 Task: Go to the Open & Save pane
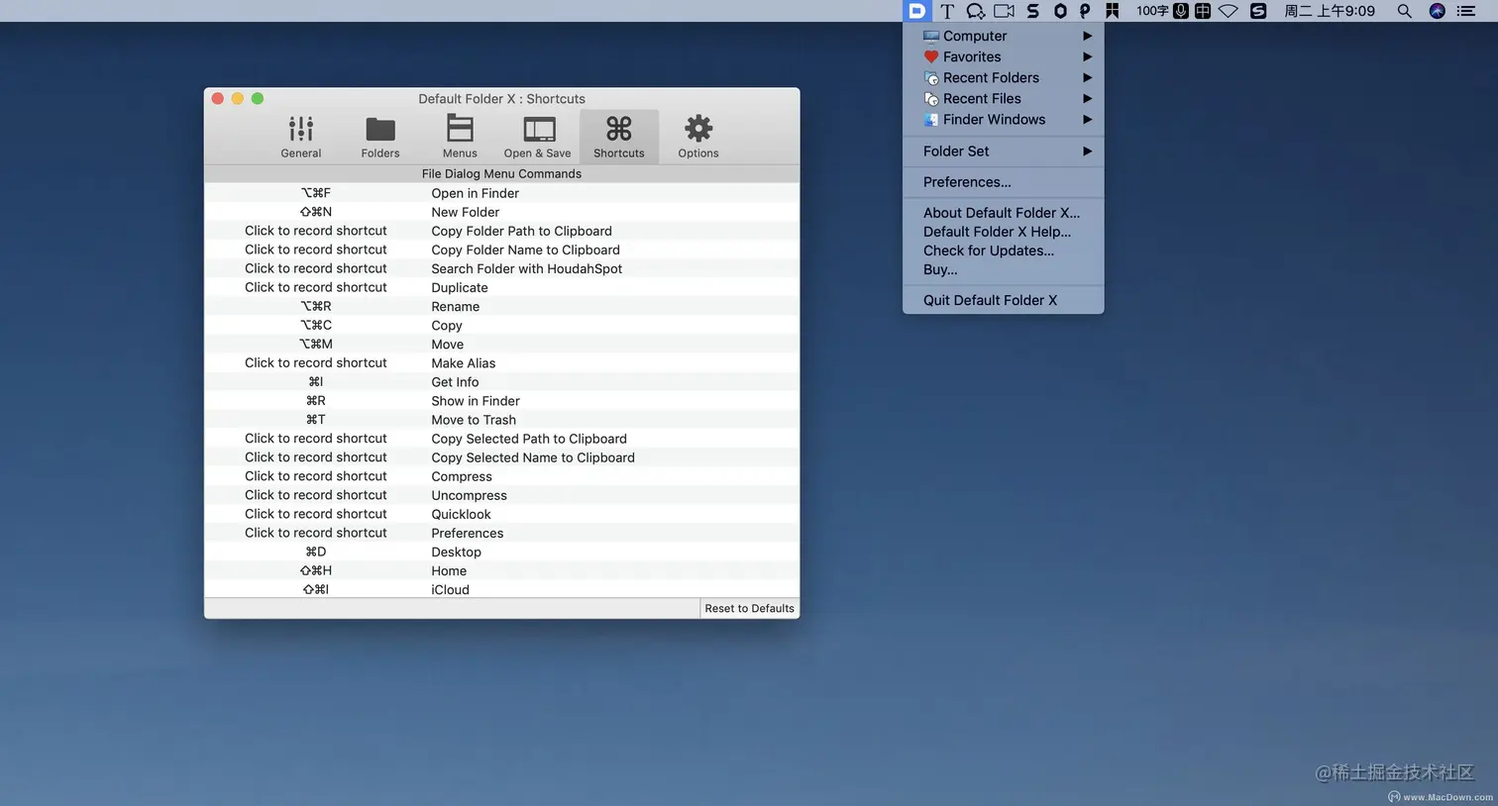pyautogui.click(x=538, y=137)
